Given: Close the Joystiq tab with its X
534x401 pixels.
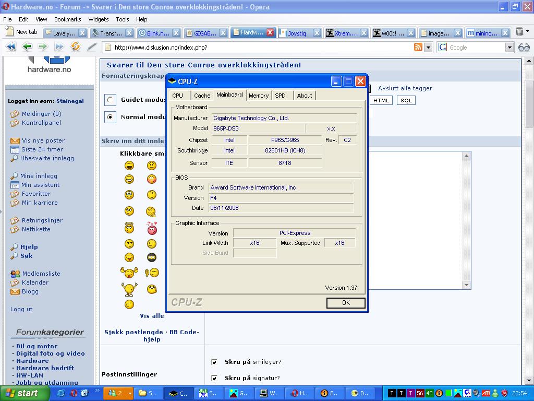Looking at the screenshot, I should pyautogui.click(x=317, y=33).
